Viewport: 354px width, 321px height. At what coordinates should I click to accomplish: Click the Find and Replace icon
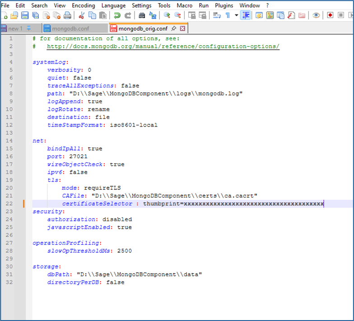(153, 15)
